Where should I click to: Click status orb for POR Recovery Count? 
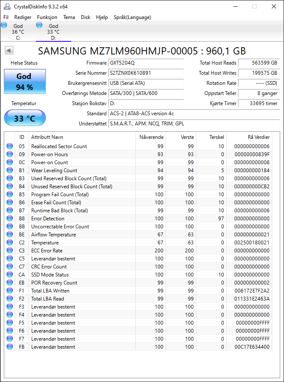(x=10, y=283)
